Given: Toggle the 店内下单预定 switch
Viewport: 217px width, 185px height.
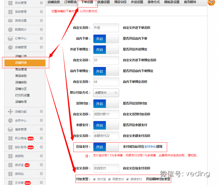Looking at the screenshot, I should click(x=106, y=71).
